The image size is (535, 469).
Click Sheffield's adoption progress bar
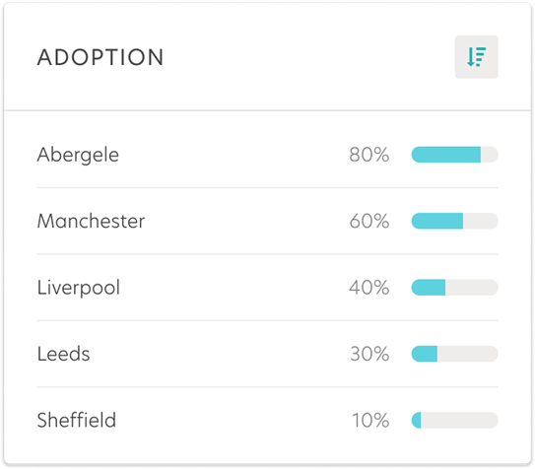pyautogui.click(x=455, y=420)
